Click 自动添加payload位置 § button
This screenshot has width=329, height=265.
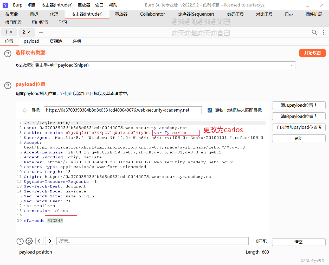[x=299, y=127]
